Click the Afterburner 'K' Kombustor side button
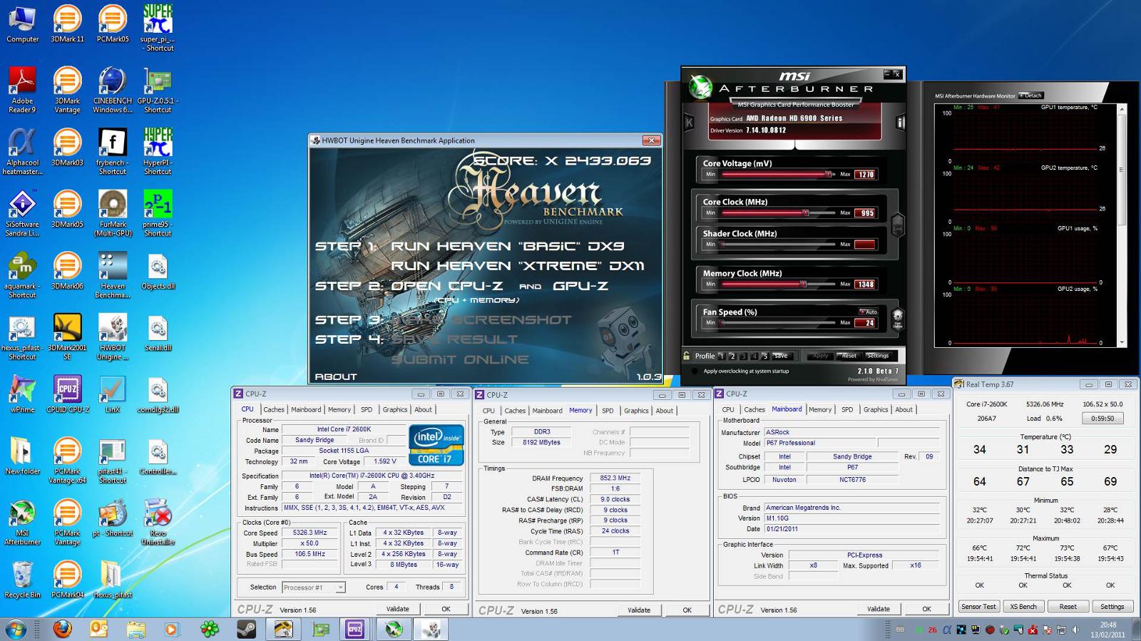Viewport: 1141px width, 641px height. point(689,123)
